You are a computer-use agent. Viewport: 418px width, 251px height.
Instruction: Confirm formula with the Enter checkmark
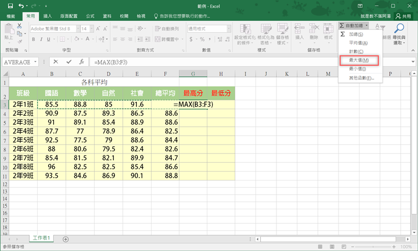tap(69, 62)
